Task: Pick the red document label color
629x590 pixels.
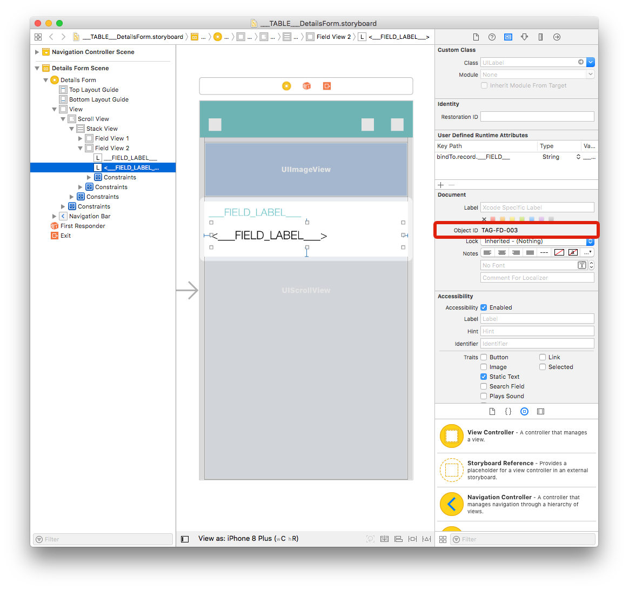Action: click(493, 219)
